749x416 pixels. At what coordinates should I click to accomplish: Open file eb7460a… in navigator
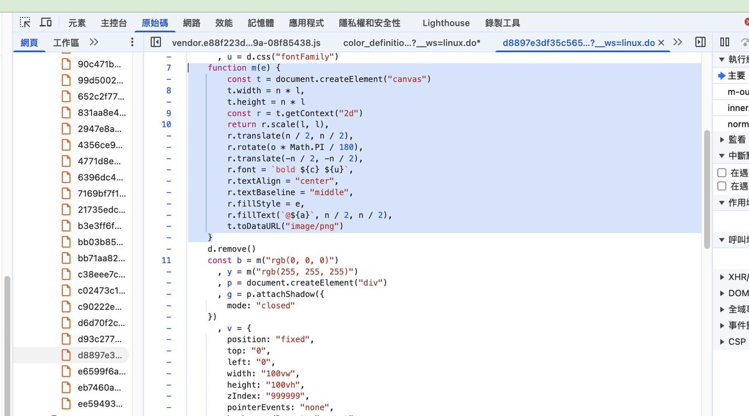click(100, 388)
